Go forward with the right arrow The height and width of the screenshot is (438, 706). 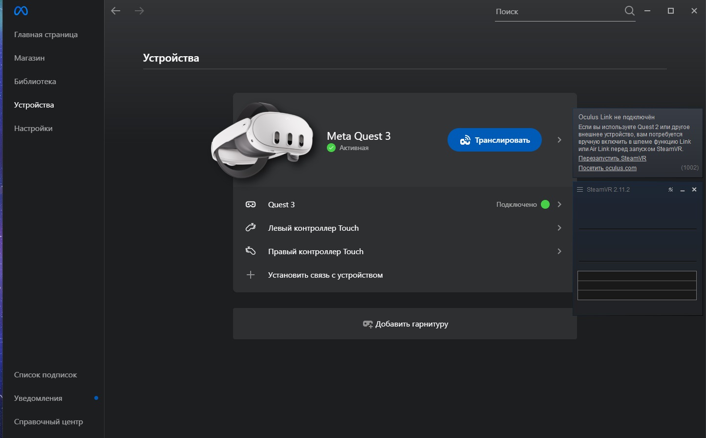[x=139, y=11]
